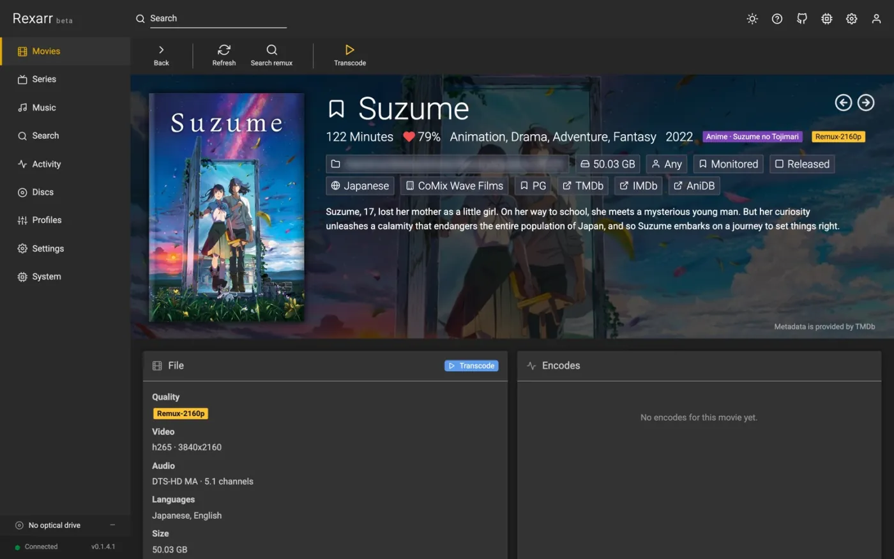Toggle the Monitored badge

pos(729,164)
